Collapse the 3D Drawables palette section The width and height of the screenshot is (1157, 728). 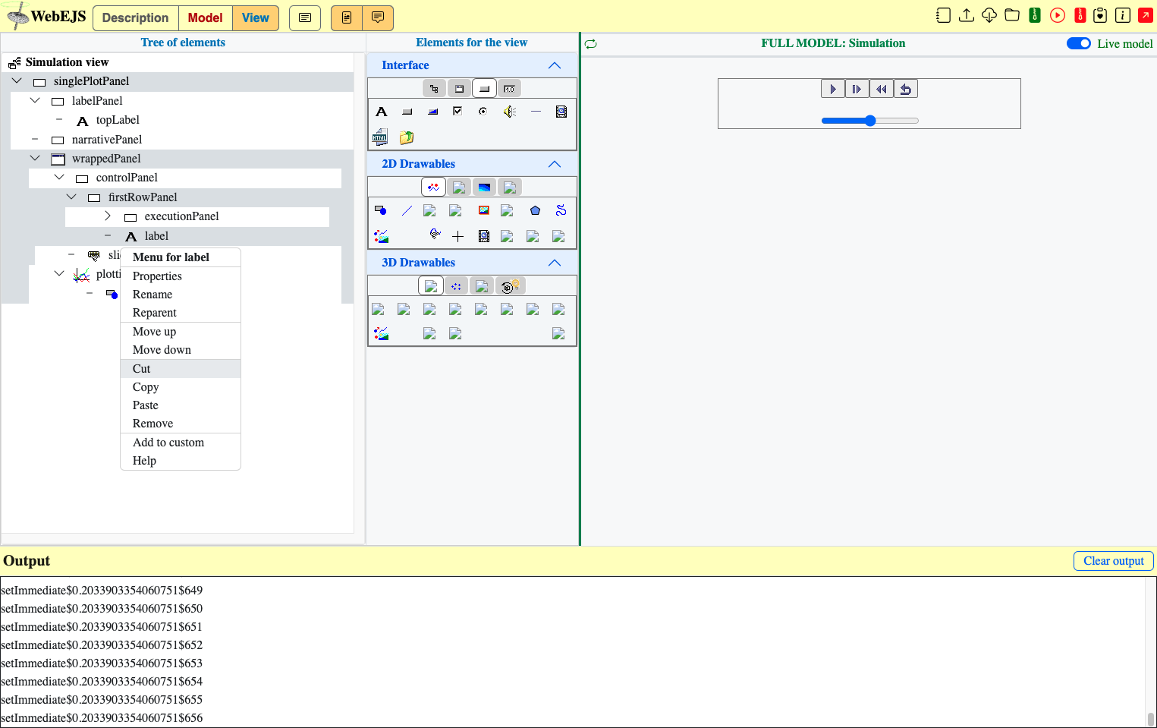pyautogui.click(x=555, y=263)
